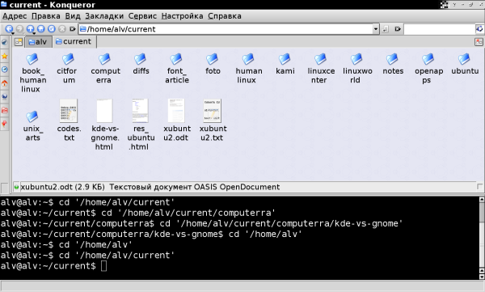485x292 pixels.
Task: Select the xubuntu2.txt file thumbnail
Action: coord(212,111)
